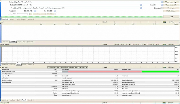Screen dimensions: 180x104
Task: Open the Okres M5 timeframe dropdown
Action: pos(162,5)
